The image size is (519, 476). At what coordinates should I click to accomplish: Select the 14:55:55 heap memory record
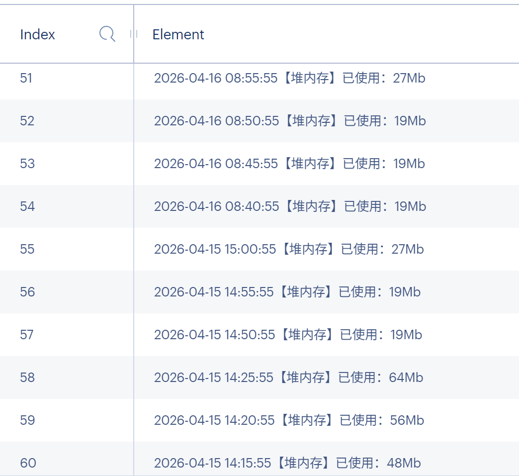pos(287,292)
